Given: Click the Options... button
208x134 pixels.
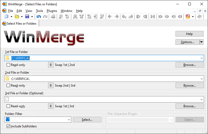Looking at the screenshot, I should pyautogui.click(x=187, y=42).
